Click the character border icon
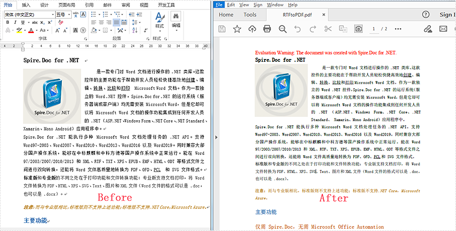456x231 pixels. click(x=83, y=14)
